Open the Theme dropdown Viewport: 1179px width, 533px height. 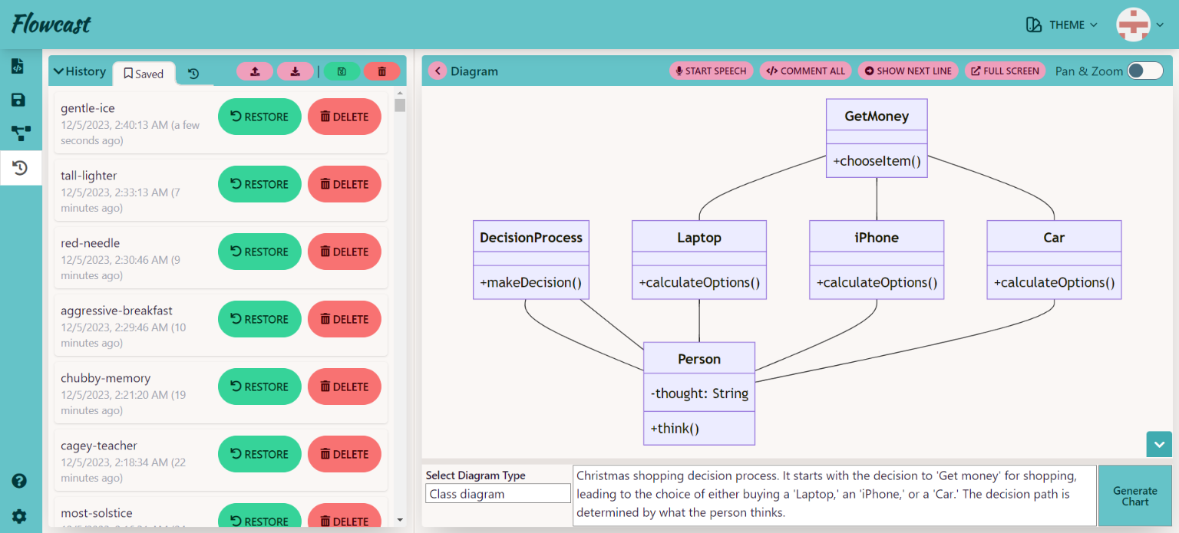(1062, 25)
